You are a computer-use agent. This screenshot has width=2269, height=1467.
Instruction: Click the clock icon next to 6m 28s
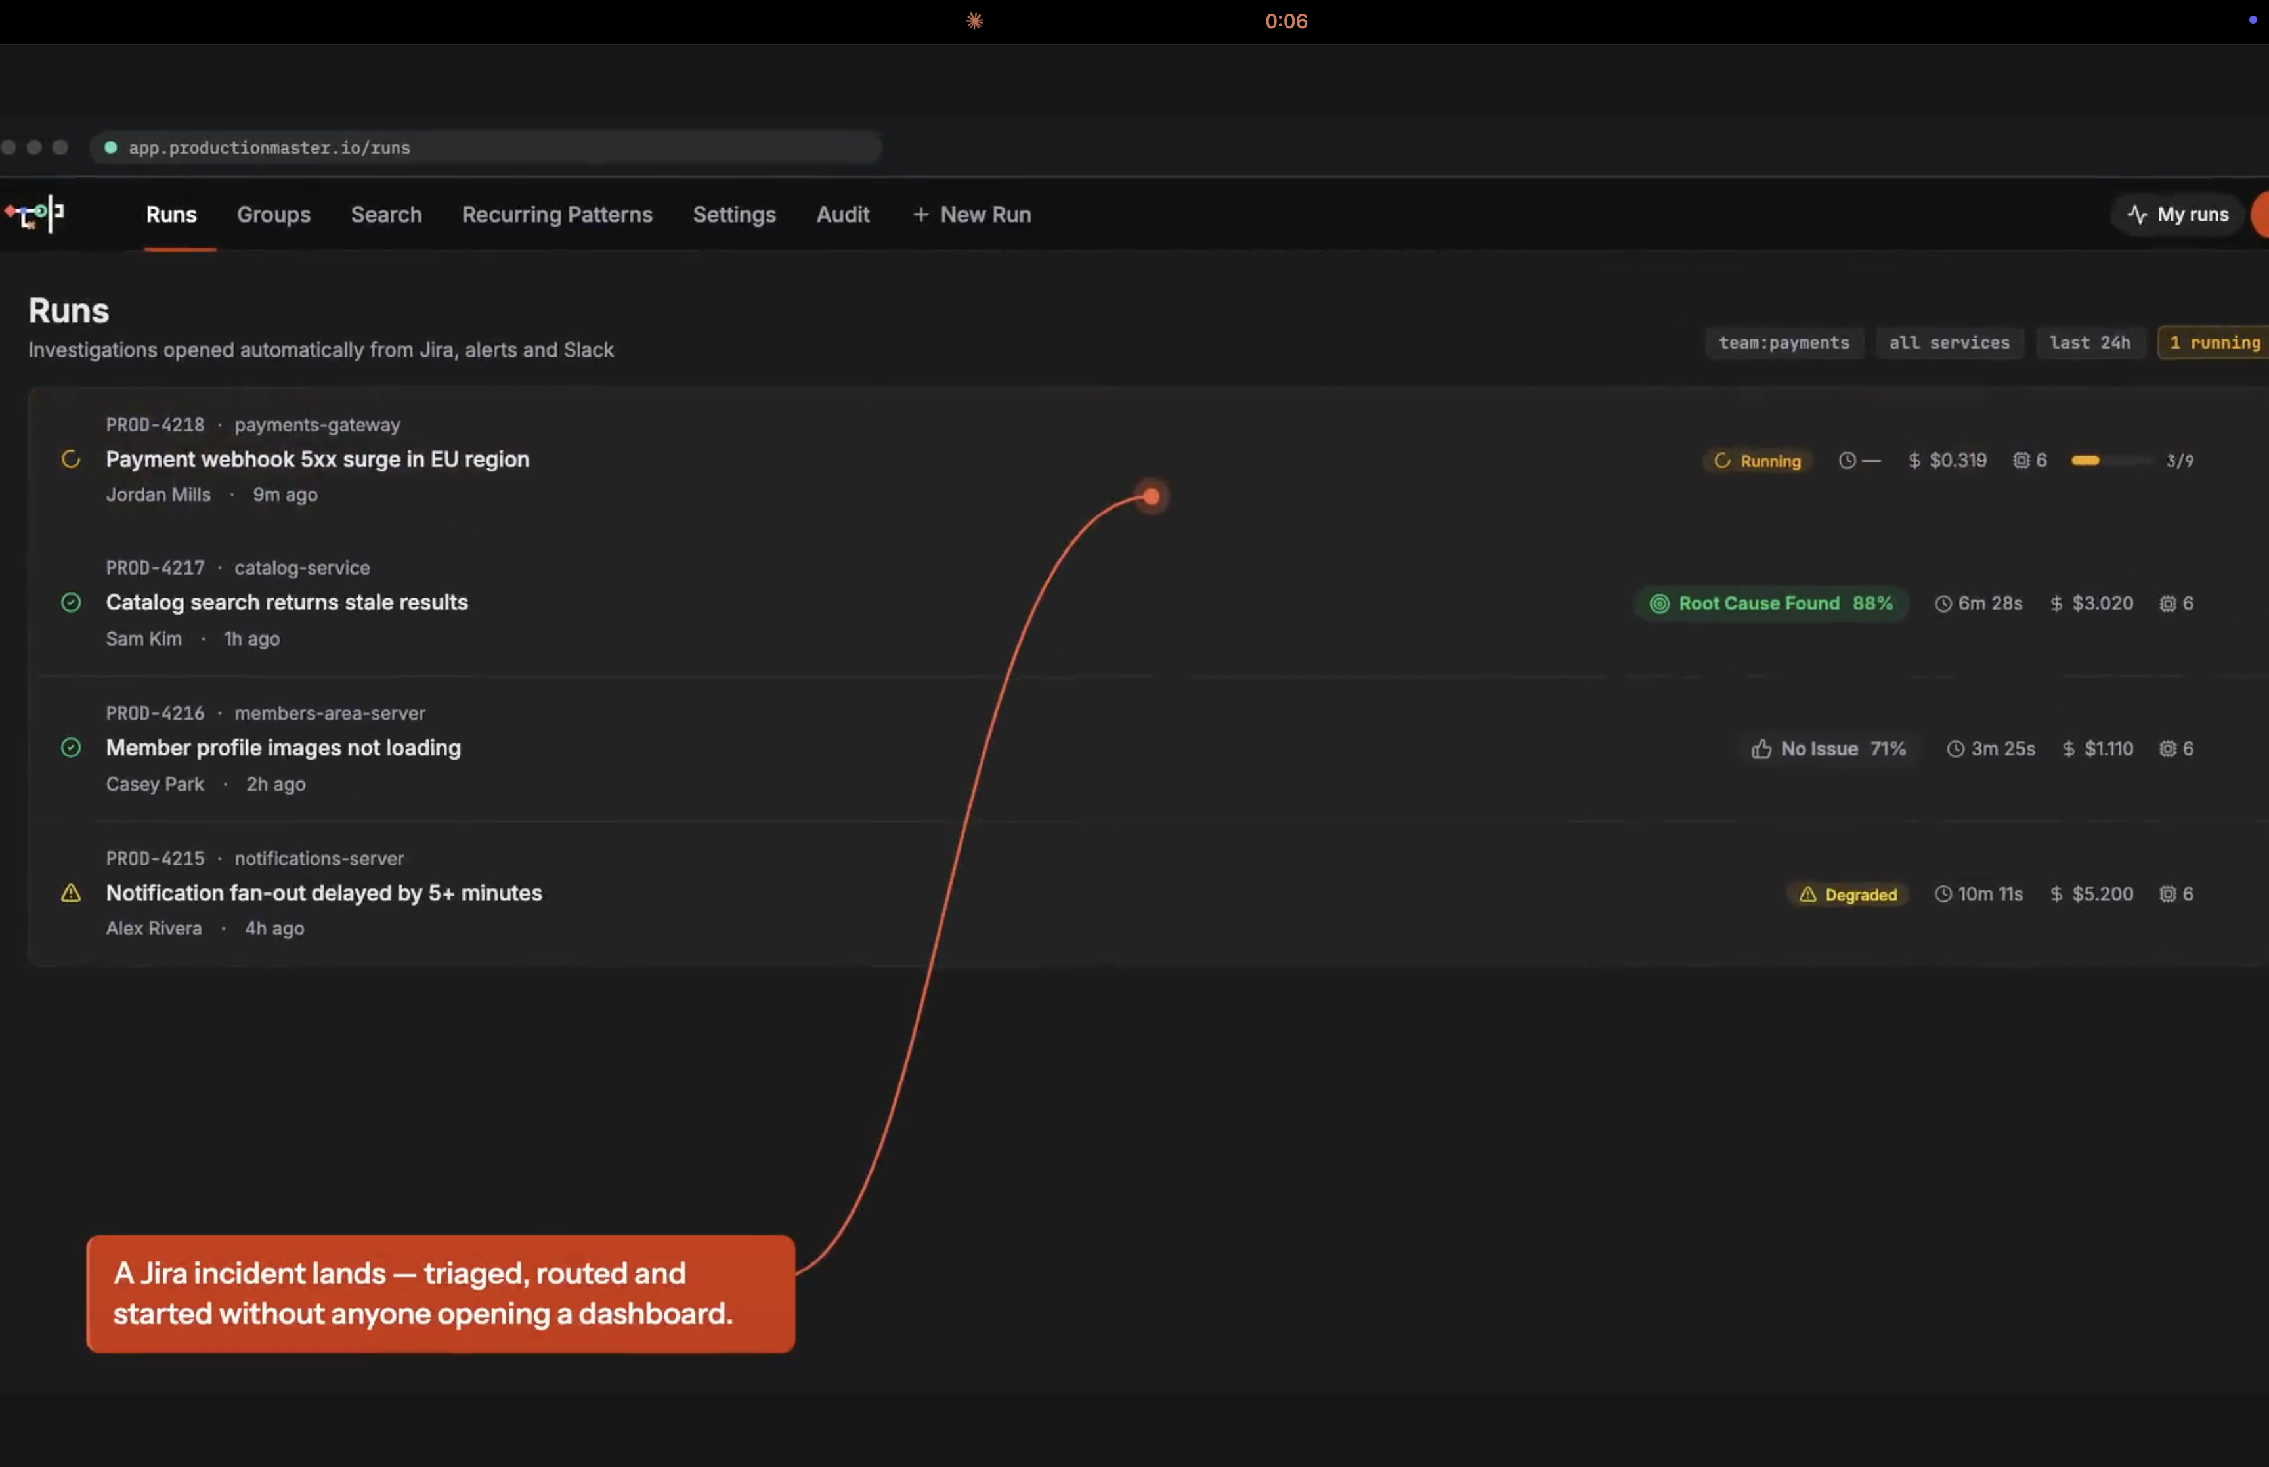pos(1943,604)
